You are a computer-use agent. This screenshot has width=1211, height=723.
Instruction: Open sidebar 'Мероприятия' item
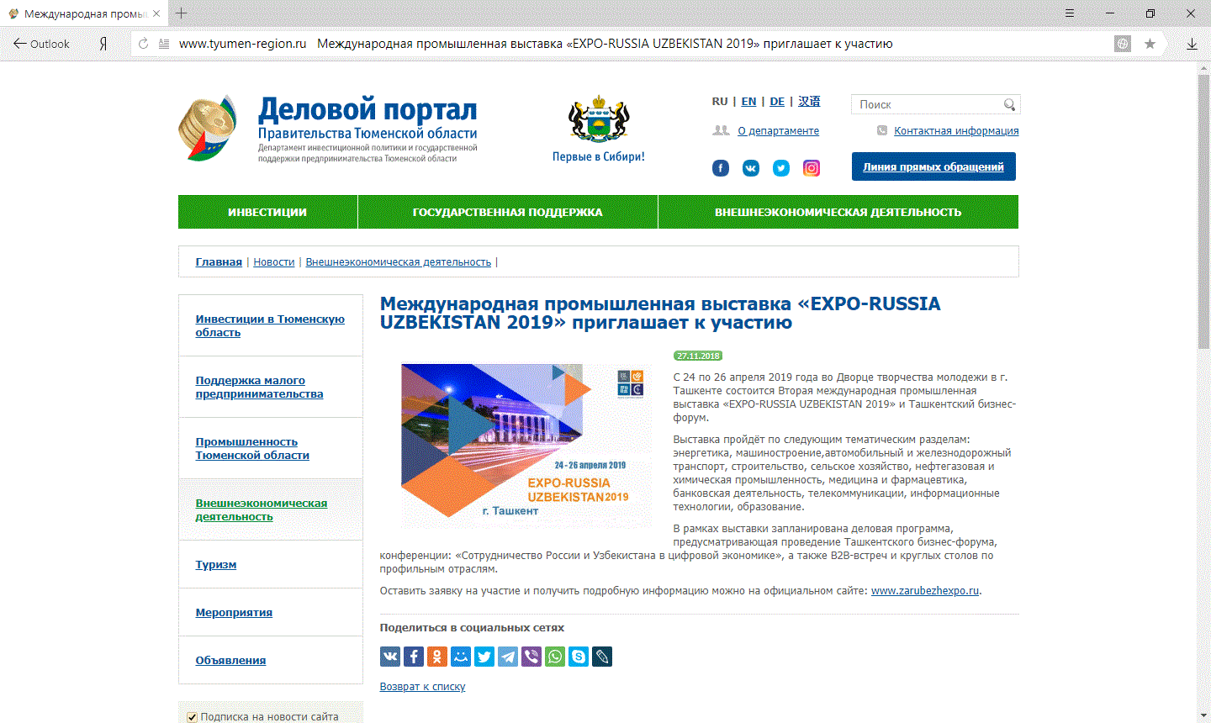click(x=234, y=612)
